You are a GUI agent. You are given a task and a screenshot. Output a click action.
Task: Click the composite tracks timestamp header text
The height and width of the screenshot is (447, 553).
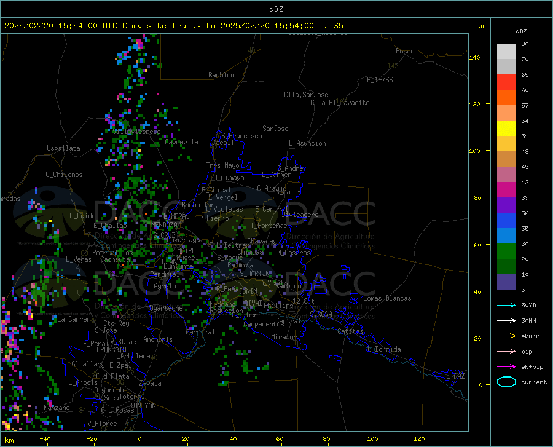click(x=173, y=26)
